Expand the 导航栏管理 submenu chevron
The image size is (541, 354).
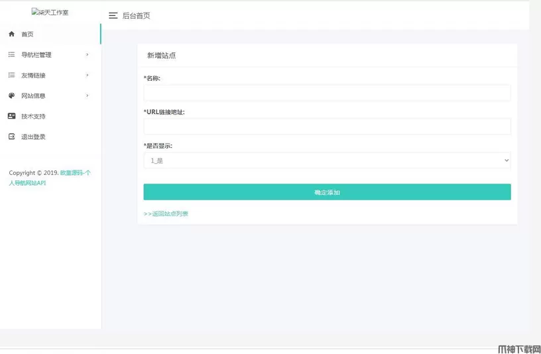coord(88,54)
